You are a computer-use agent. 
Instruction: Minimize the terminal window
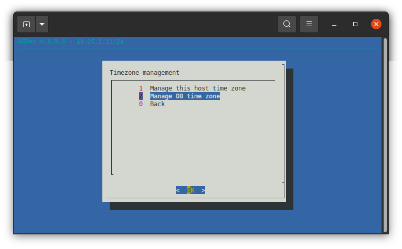[x=334, y=24]
